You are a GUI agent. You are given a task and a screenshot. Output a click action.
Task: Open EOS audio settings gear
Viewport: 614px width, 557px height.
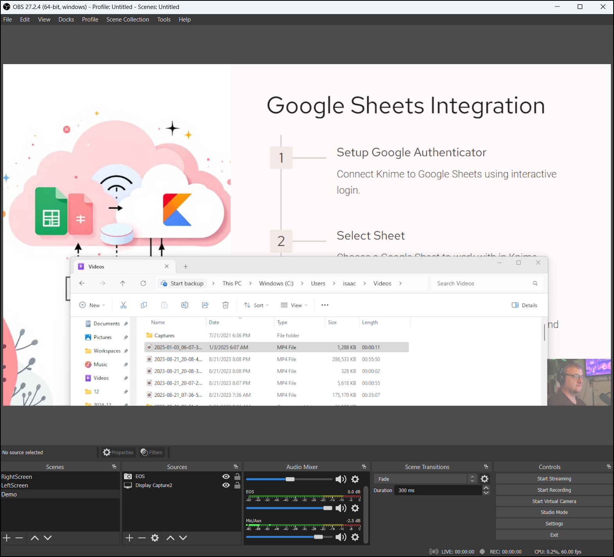coord(355,508)
